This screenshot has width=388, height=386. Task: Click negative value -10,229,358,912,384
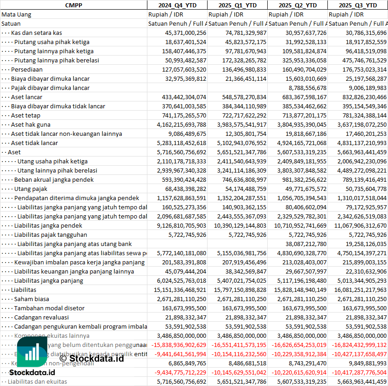tap(299, 354)
